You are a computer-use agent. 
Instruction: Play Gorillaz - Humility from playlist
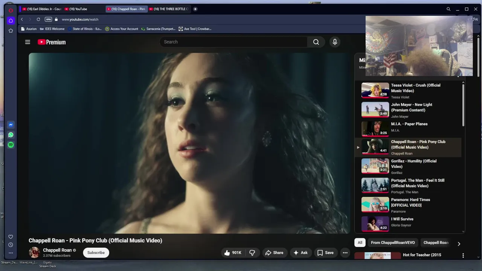coord(409,166)
